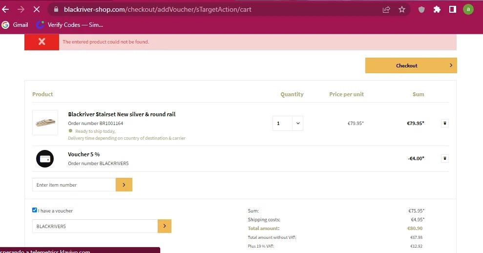Screen dimensions: 483x253
Task: Select the Shipping costs €4.95 value
Action: click(418, 220)
